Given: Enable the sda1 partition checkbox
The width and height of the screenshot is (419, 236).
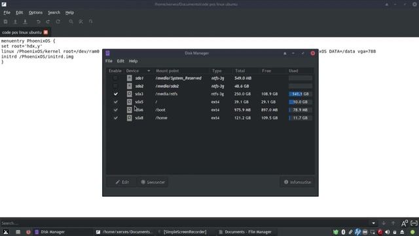Looking at the screenshot, I should 115,78.
